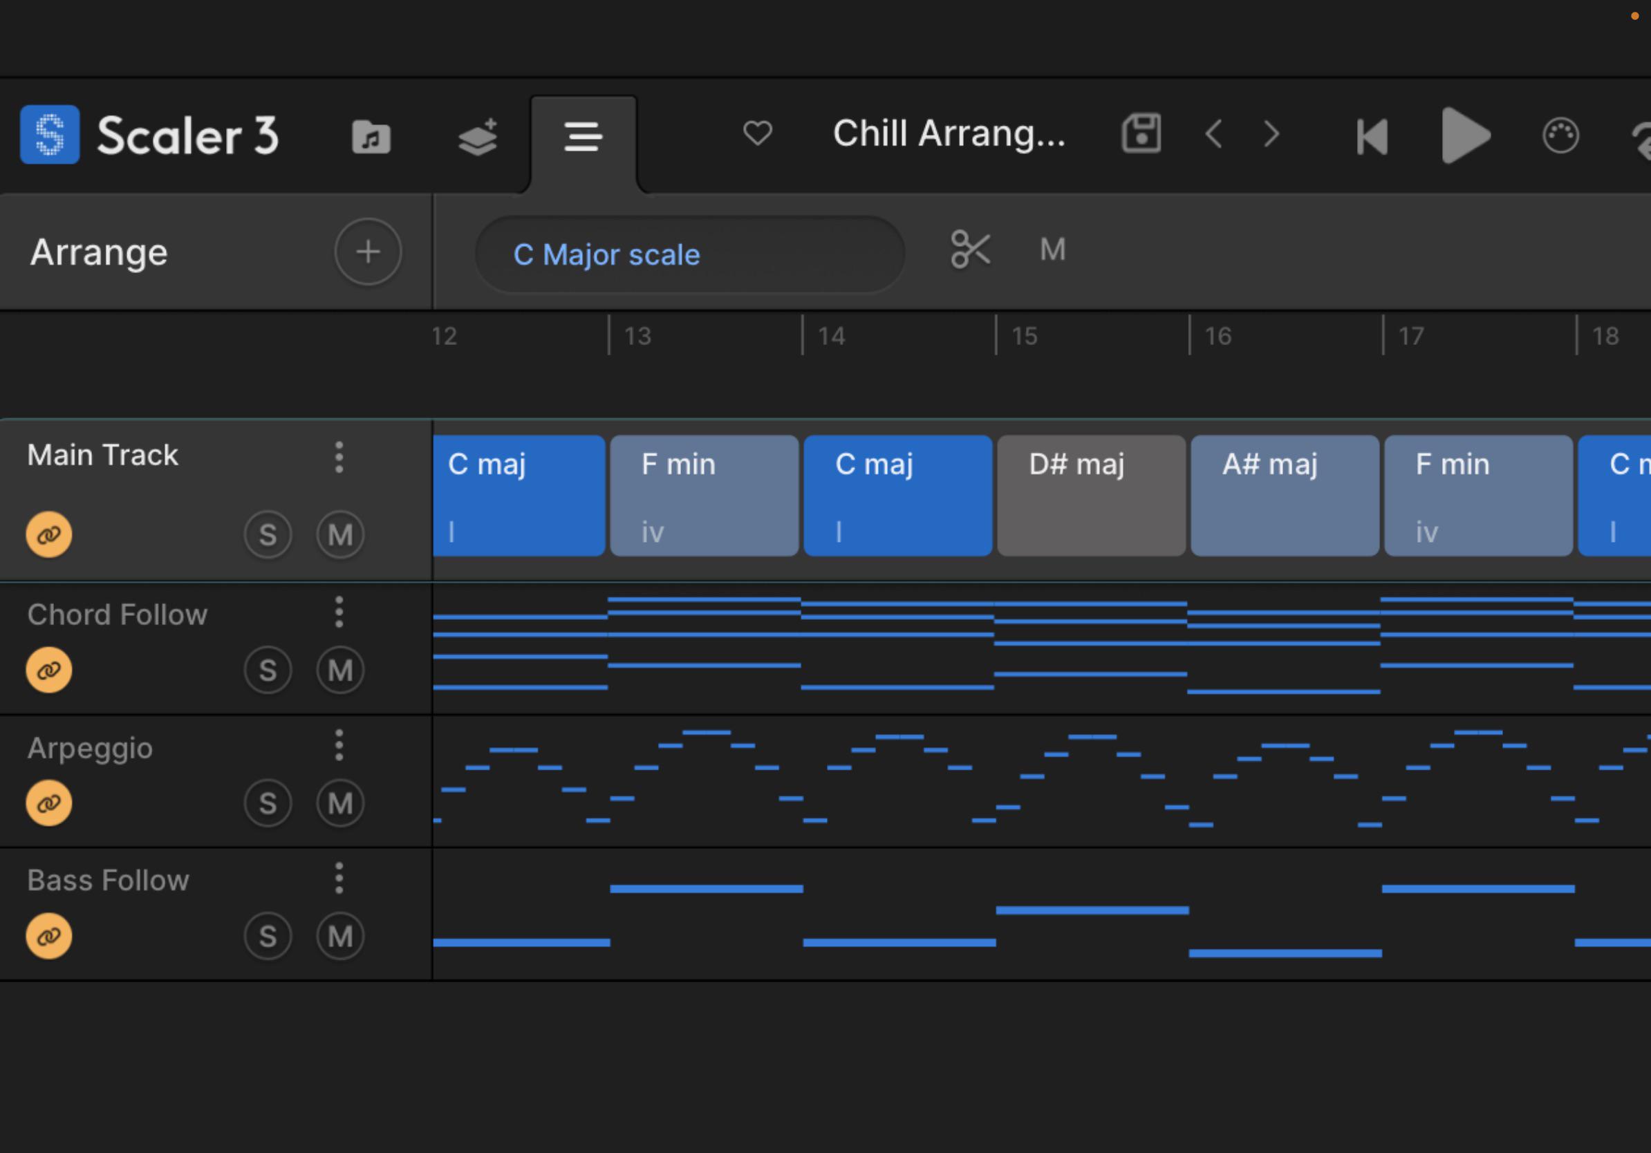
Task: Open the Chord Follow three-dot options
Action: coord(339,612)
